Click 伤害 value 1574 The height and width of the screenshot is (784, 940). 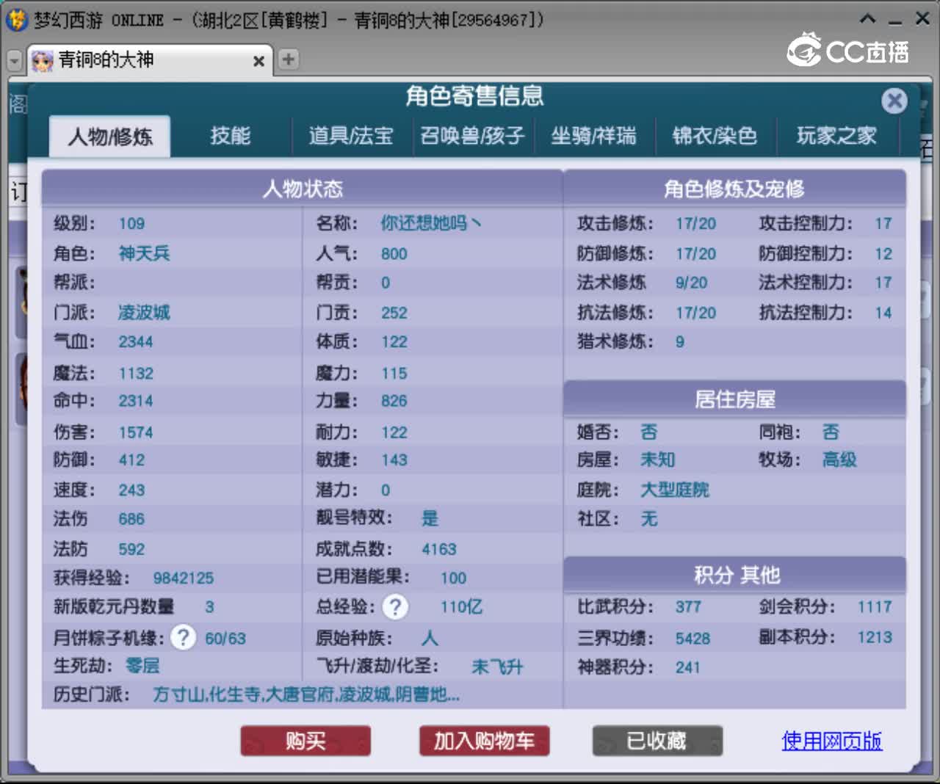(x=136, y=432)
